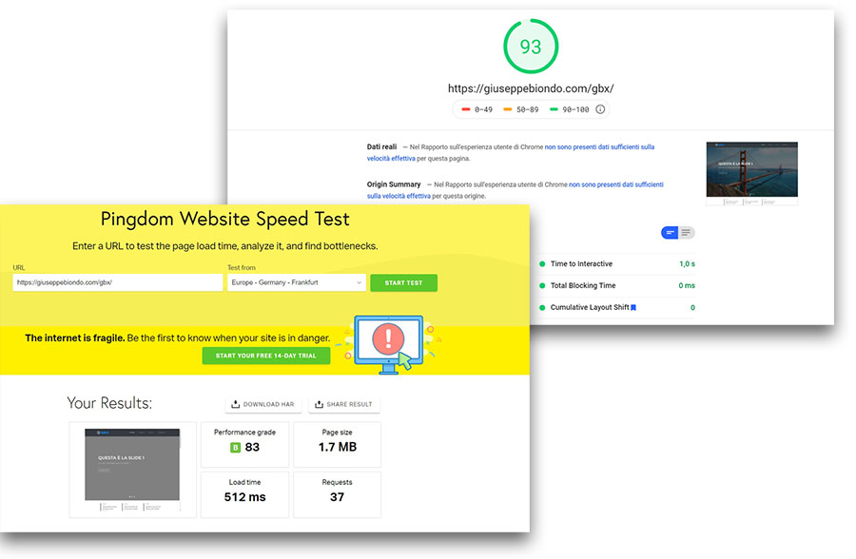The height and width of the screenshot is (559, 856).
Task: Click the green dot beside Time to Interactive
Action: tap(542, 264)
